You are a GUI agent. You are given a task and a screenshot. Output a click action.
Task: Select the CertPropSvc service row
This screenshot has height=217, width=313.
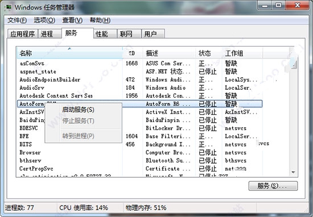click(x=139, y=169)
